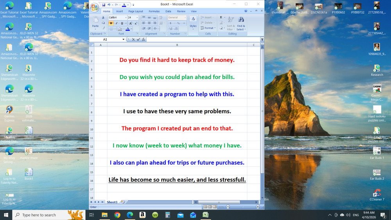Toggle Middle Align in Alignment group
391x220 pixels.
[149, 18]
